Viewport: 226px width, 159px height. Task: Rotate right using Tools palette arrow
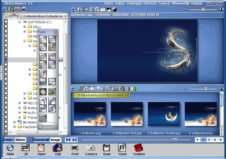52,101
